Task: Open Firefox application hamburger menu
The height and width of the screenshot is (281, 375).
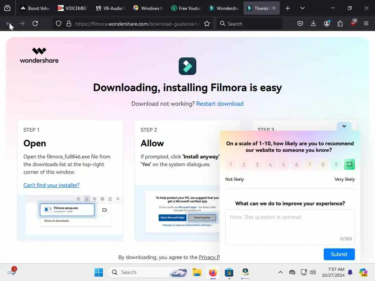Action: click(x=366, y=23)
